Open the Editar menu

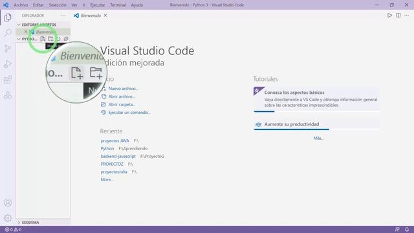[x=38, y=5]
